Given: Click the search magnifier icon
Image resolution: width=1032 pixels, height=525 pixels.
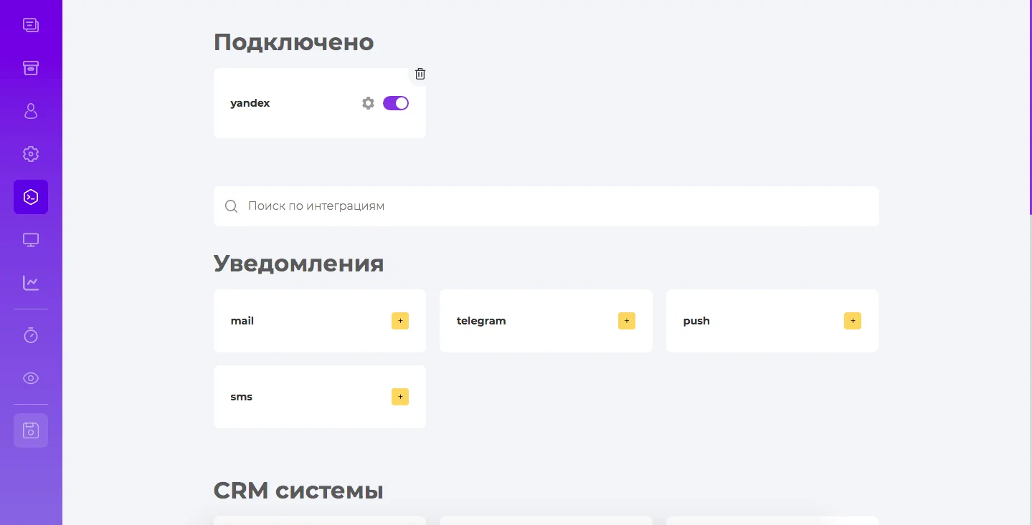Looking at the screenshot, I should coord(232,206).
